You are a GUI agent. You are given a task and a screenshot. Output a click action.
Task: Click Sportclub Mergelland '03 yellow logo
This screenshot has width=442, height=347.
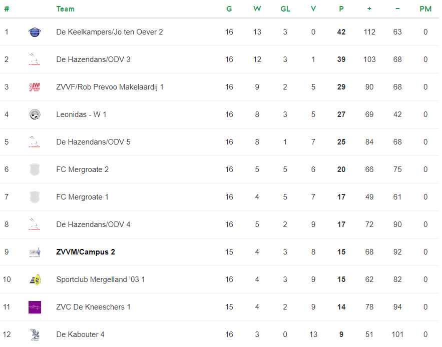click(x=35, y=279)
